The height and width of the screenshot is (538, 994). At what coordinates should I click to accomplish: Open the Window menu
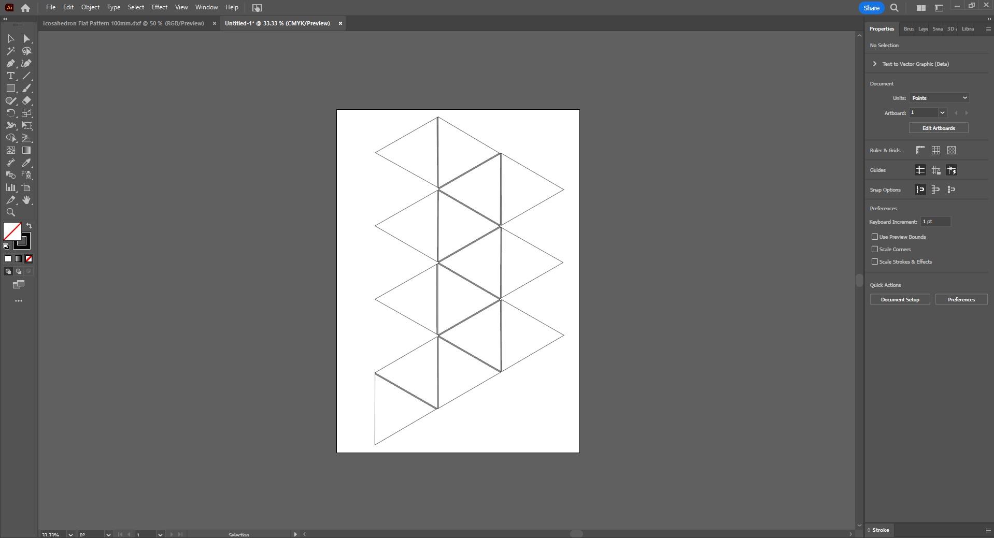tap(206, 7)
